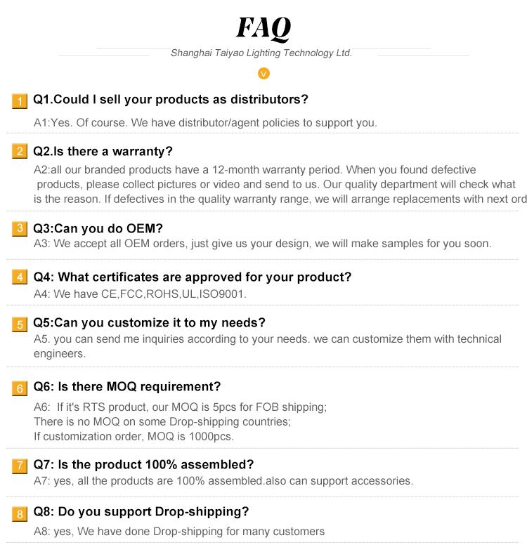Click the FAQ heading title

[263, 28]
